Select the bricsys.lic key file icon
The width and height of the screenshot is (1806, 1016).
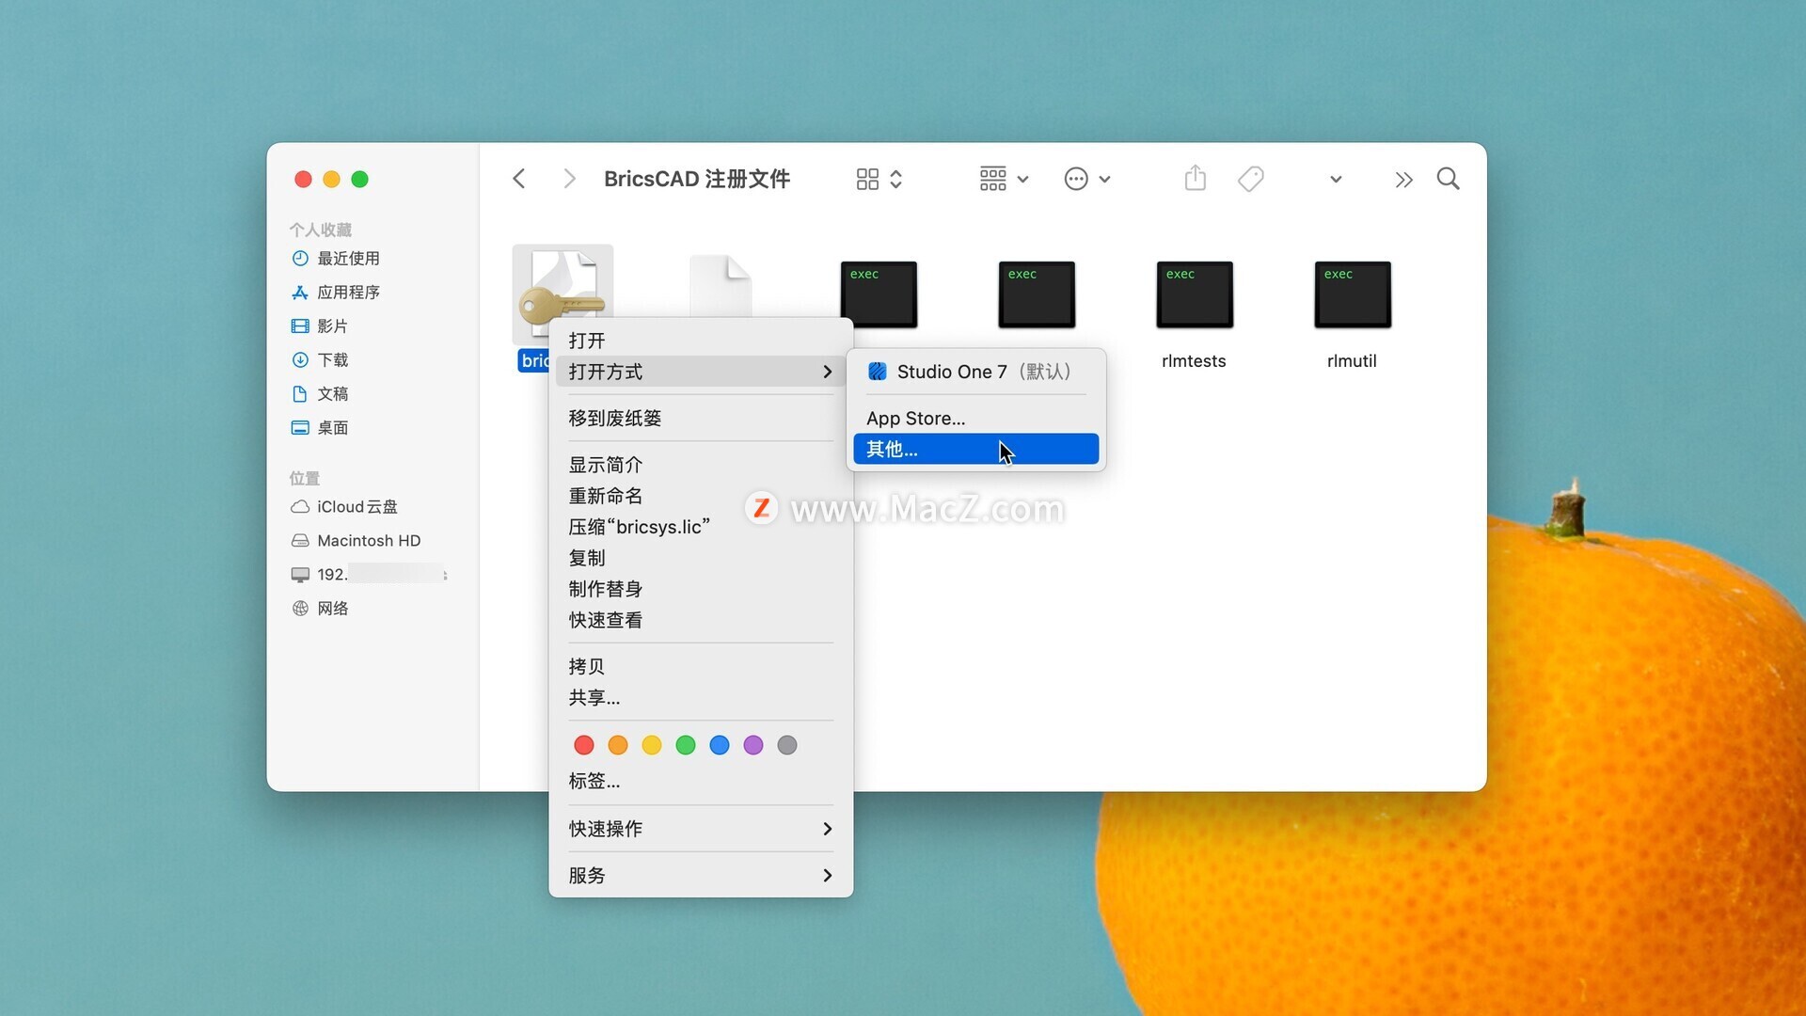(562, 295)
